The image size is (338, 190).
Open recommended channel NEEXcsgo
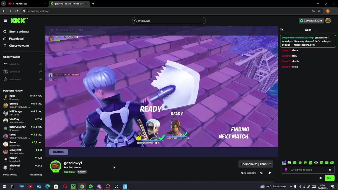[x=22, y=113]
